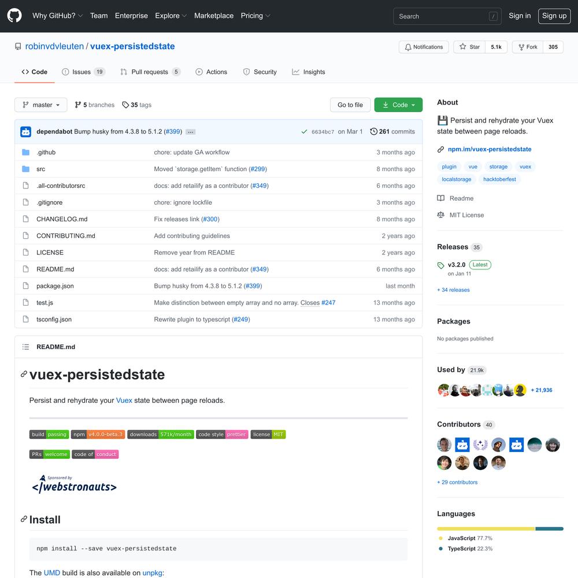The image size is (578, 578).
Task: Open the 35 tags link
Action: click(137, 105)
